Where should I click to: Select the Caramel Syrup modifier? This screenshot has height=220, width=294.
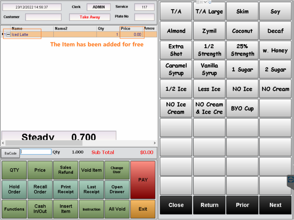(x=176, y=69)
